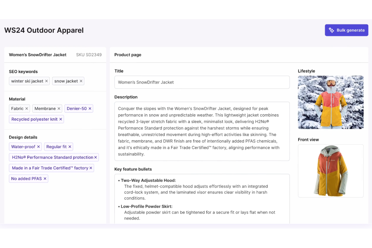Delete the "Made in a Fair Trade Certified™ factory" tag
The height and width of the screenshot is (248, 372).
[91, 168]
